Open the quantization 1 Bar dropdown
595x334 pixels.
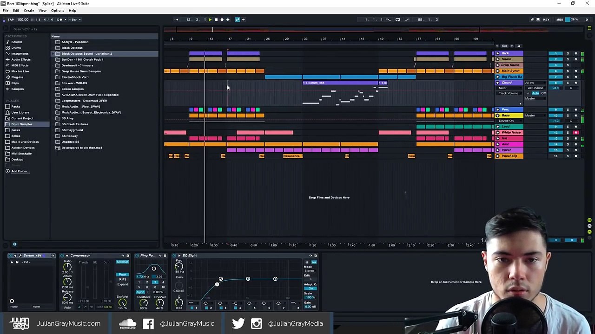pyautogui.click(x=74, y=19)
